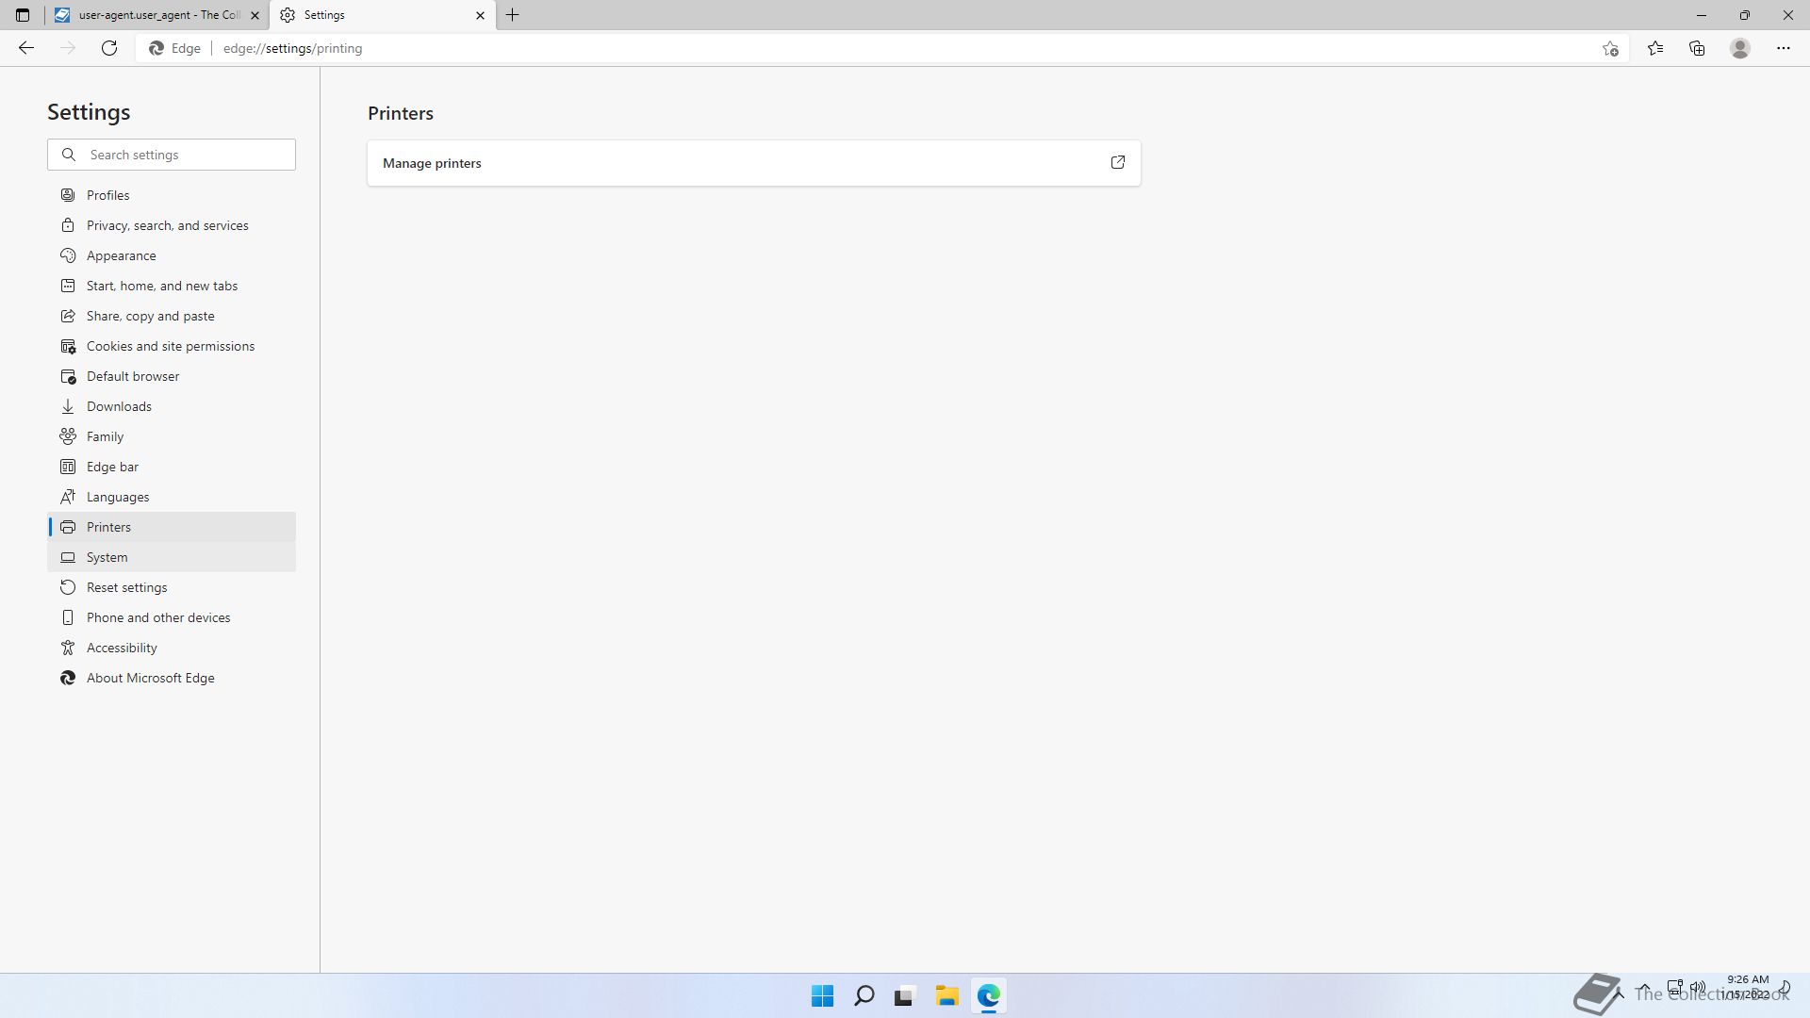Click the Edge taskbar icon

988,995
